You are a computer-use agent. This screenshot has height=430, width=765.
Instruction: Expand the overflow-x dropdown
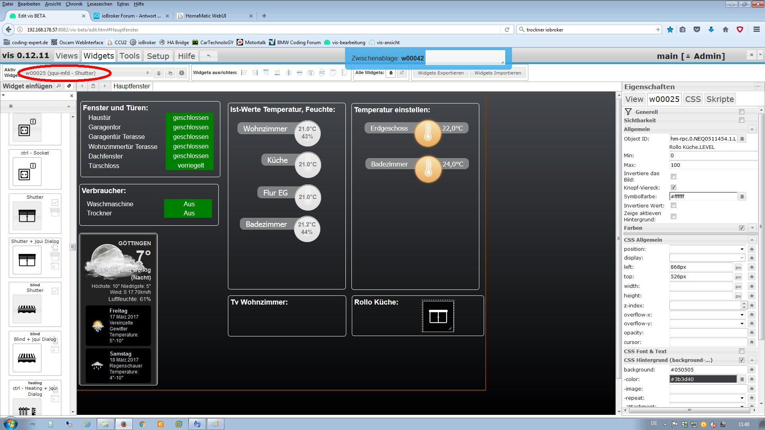[707, 315]
